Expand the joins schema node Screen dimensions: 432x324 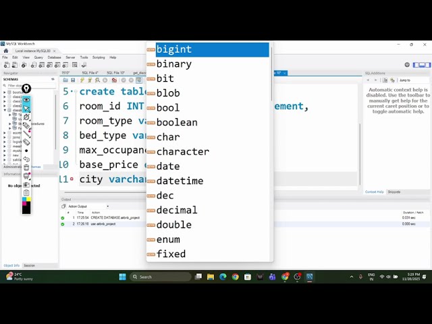(x=5, y=137)
